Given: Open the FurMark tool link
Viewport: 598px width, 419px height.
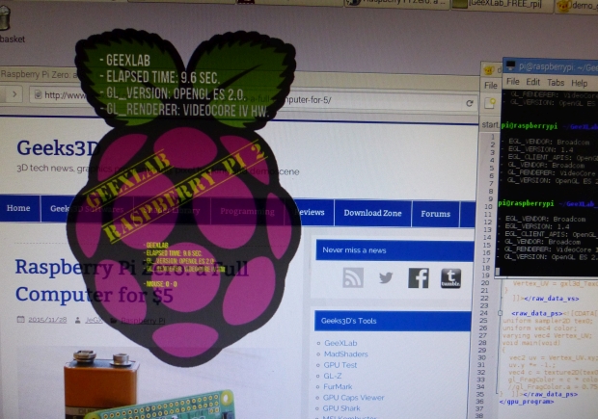Looking at the screenshot, I should point(338,386).
